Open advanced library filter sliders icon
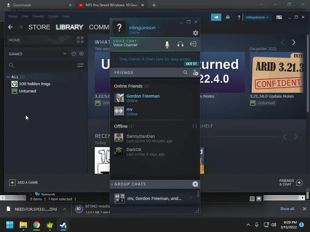 (80, 65)
